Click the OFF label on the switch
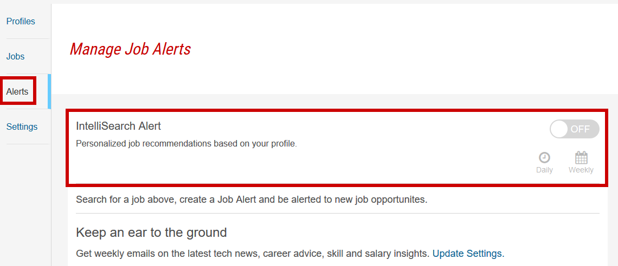The height and width of the screenshot is (266, 618). 580,129
